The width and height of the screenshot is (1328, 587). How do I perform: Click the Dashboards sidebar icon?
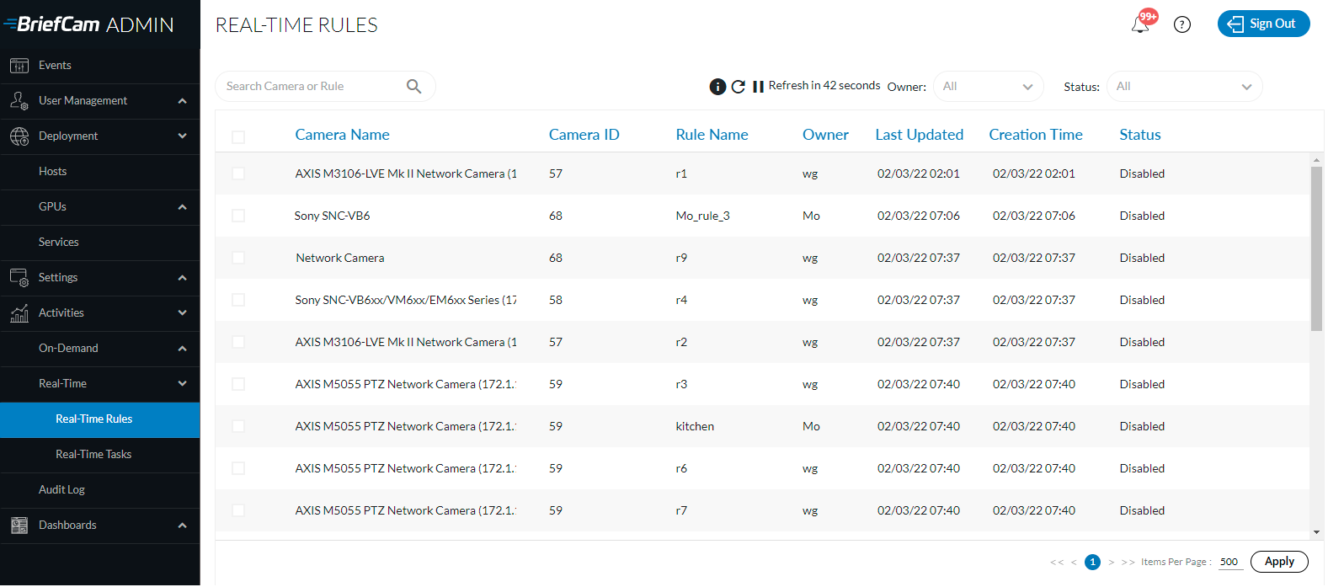(x=19, y=526)
